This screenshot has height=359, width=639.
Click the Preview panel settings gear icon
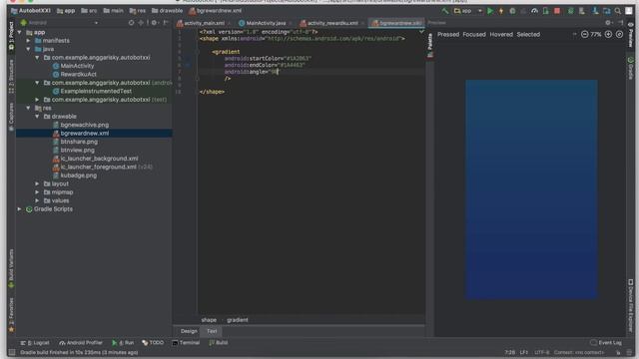pyautogui.click(x=608, y=23)
